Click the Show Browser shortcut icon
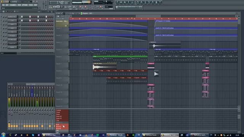The image size is (244, 137). coord(128,2)
